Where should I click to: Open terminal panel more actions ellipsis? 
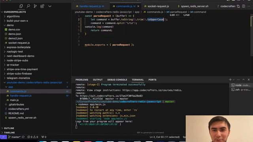(x=238, y=80)
